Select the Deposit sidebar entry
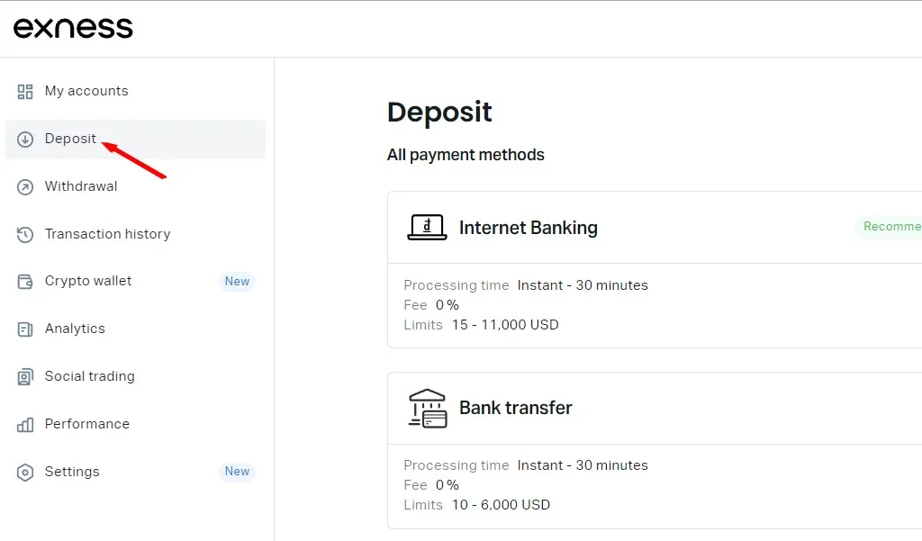The image size is (922, 541). click(x=70, y=139)
